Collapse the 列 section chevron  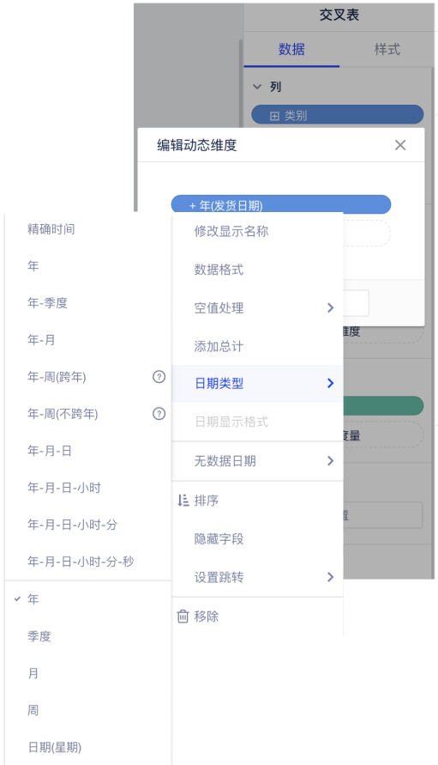point(257,87)
